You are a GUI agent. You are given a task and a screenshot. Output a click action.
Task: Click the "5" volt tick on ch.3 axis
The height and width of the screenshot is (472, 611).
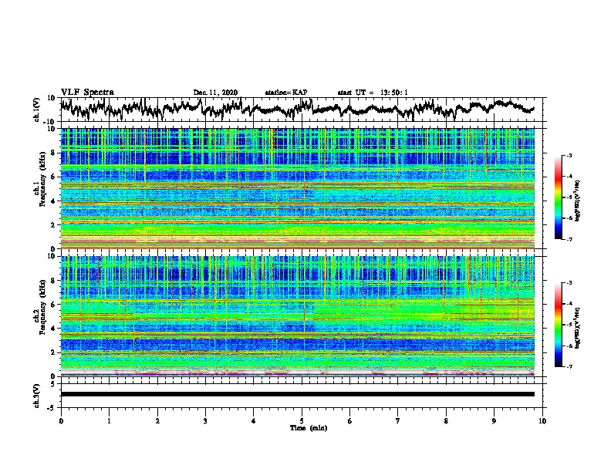click(x=53, y=384)
